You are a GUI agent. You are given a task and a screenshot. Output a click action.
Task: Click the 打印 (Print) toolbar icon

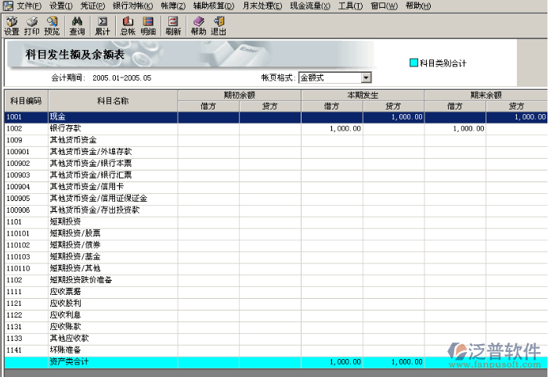pyautogui.click(x=31, y=26)
